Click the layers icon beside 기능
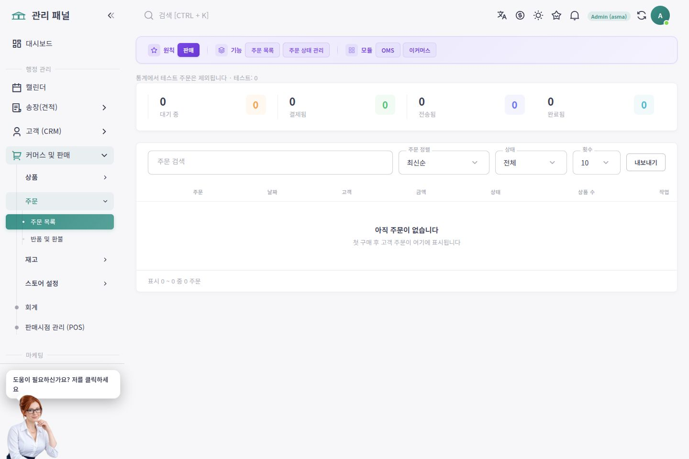This screenshot has width=689, height=459. pyautogui.click(x=222, y=50)
